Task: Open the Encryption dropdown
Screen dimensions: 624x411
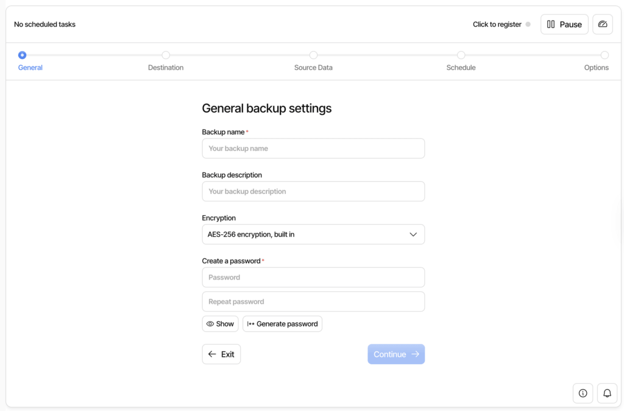Action: pos(313,234)
